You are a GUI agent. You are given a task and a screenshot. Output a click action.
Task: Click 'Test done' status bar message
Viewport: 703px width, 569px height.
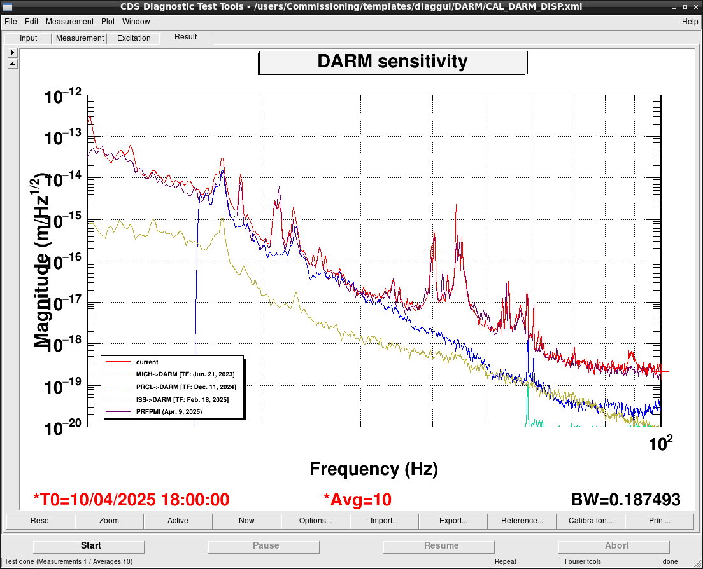coord(69,562)
